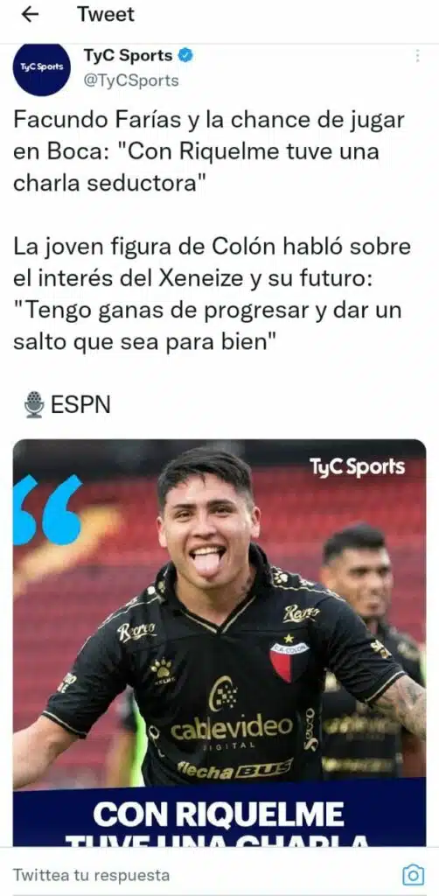Open the Facundo Farías tweet image
The height and width of the screenshot is (896, 439).
point(219,642)
